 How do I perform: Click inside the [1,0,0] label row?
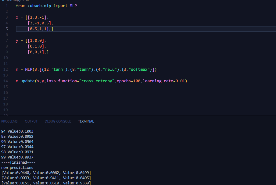click(x=36, y=41)
